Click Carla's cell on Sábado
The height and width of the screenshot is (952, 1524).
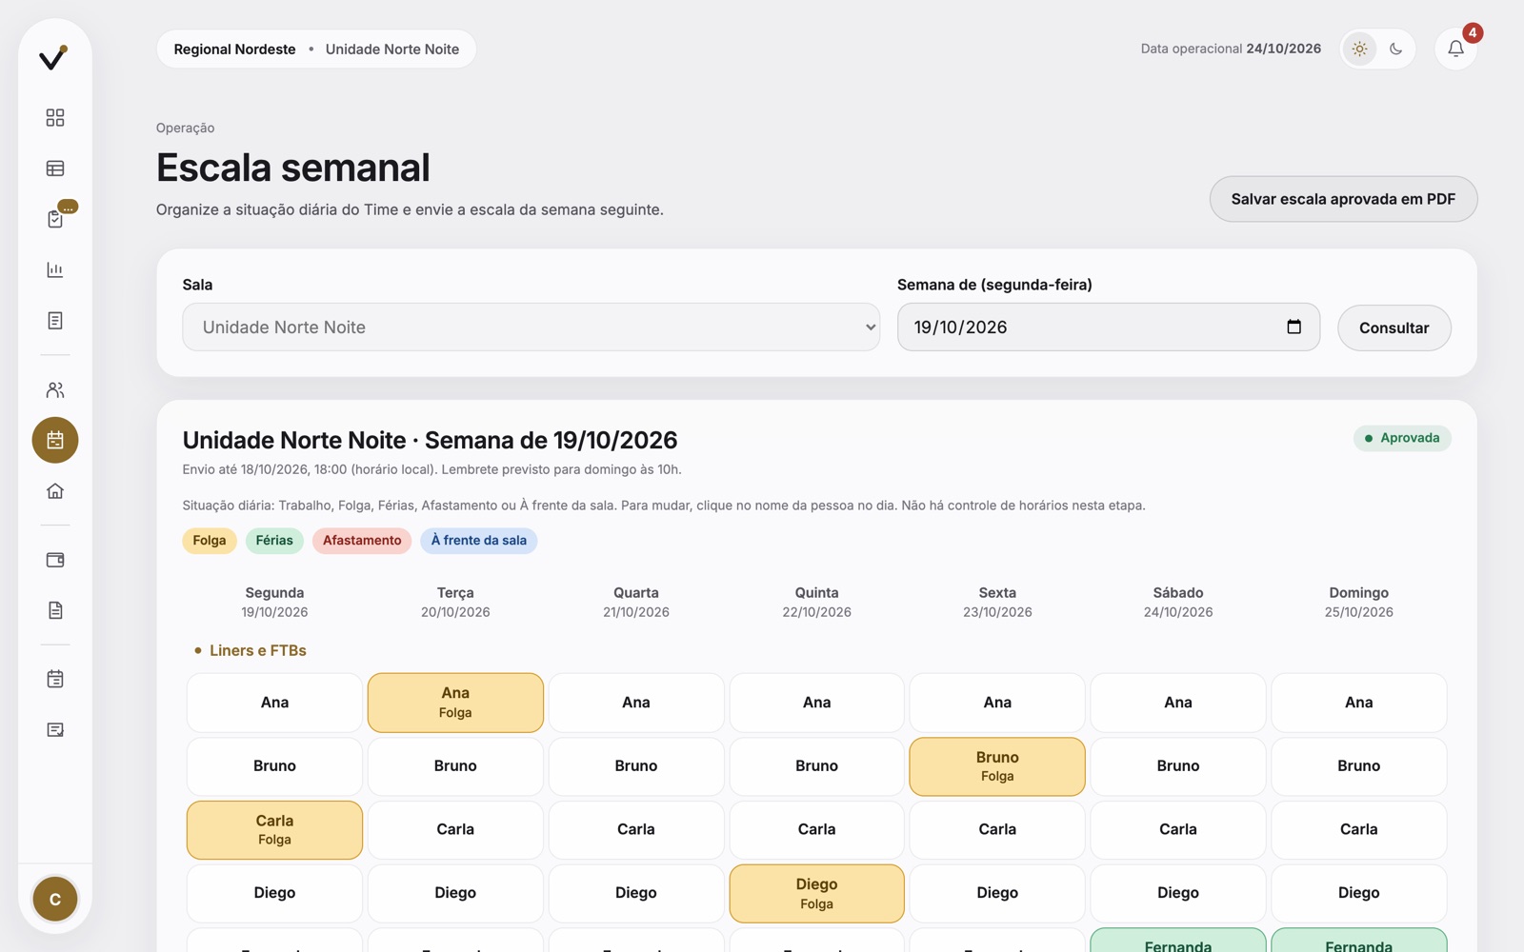[x=1178, y=830]
